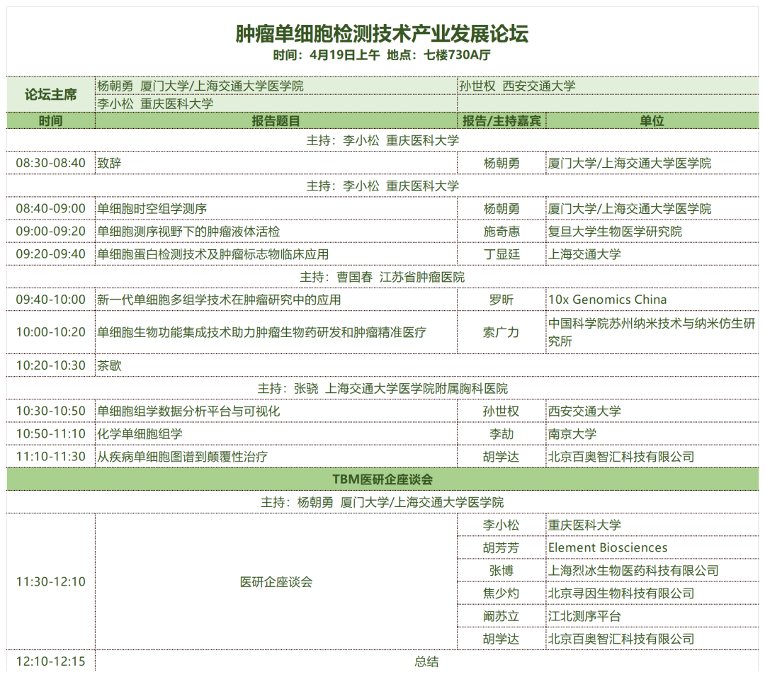
Task: Click affiliation 江北测序平台
Action: coord(584,617)
